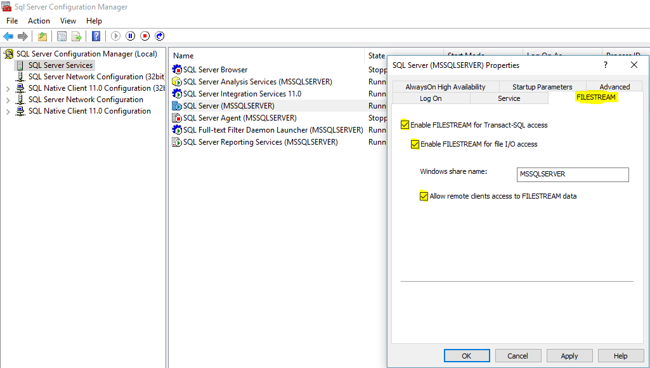Select the SQL Server Browser row text
This screenshot has height=368, width=650.
pos(215,70)
